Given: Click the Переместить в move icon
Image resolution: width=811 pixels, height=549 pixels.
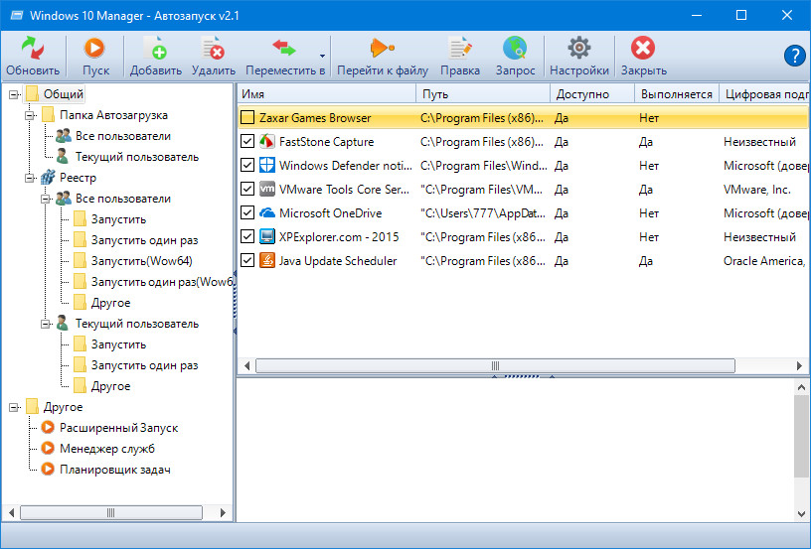Looking at the screenshot, I should pyautogui.click(x=284, y=48).
